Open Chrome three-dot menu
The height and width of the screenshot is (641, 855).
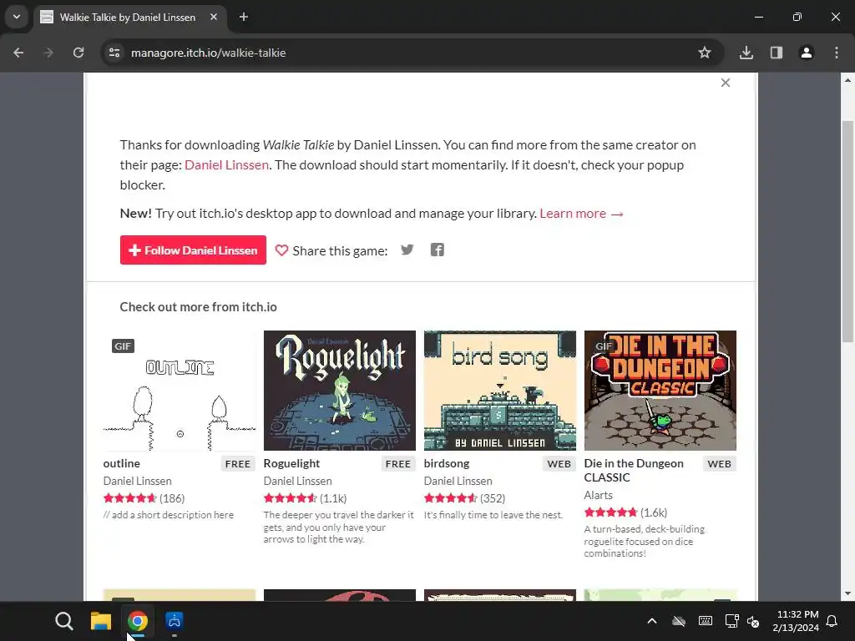click(x=837, y=53)
